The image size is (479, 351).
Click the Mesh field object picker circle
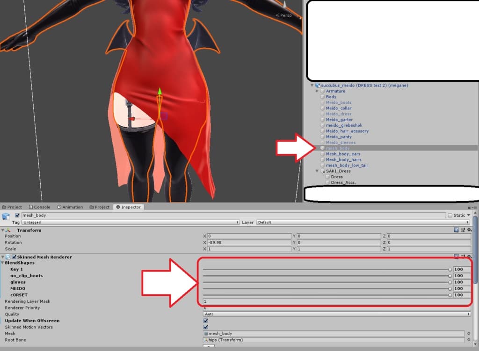click(469, 334)
